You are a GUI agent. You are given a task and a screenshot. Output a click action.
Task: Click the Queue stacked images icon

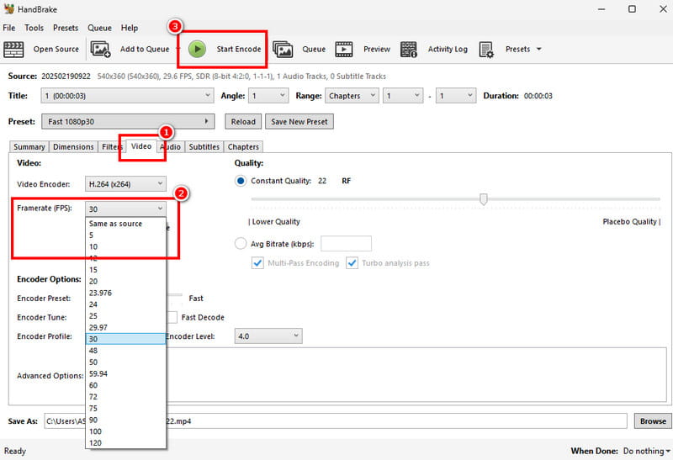[x=283, y=50]
